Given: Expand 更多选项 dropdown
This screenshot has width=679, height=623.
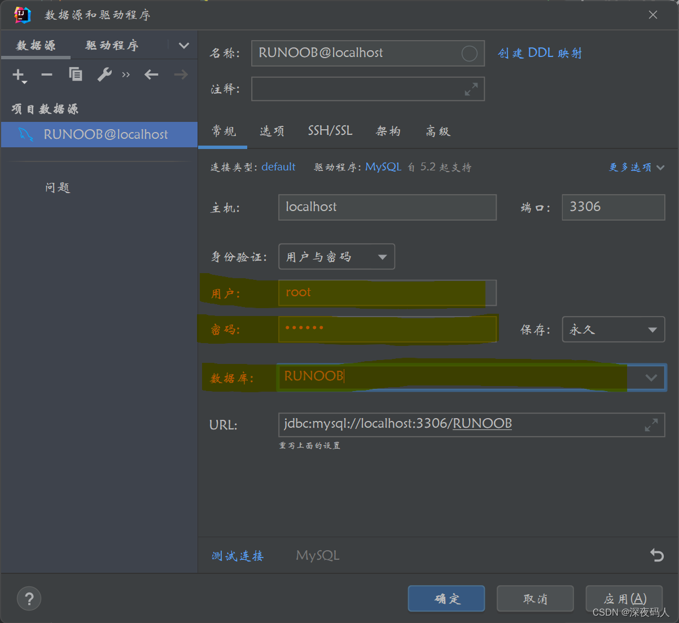Looking at the screenshot, I should point(637,167).
